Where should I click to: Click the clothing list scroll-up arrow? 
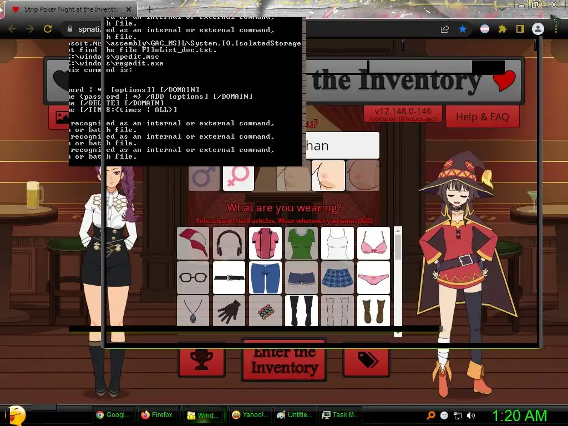[398, 231]
